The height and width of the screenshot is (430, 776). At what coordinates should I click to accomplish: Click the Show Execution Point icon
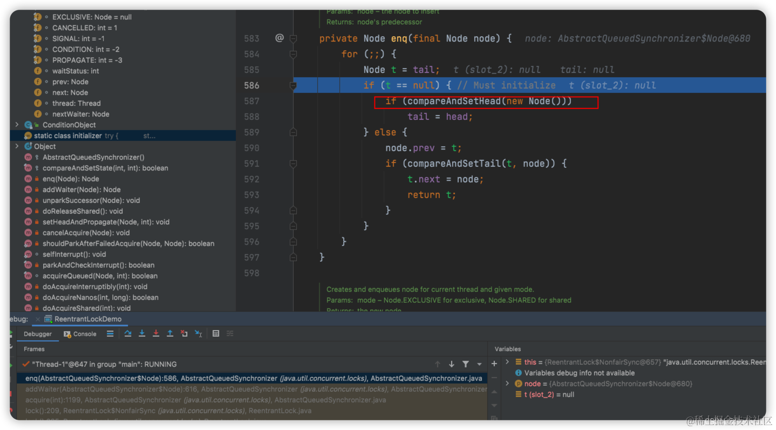pos(110,334)
